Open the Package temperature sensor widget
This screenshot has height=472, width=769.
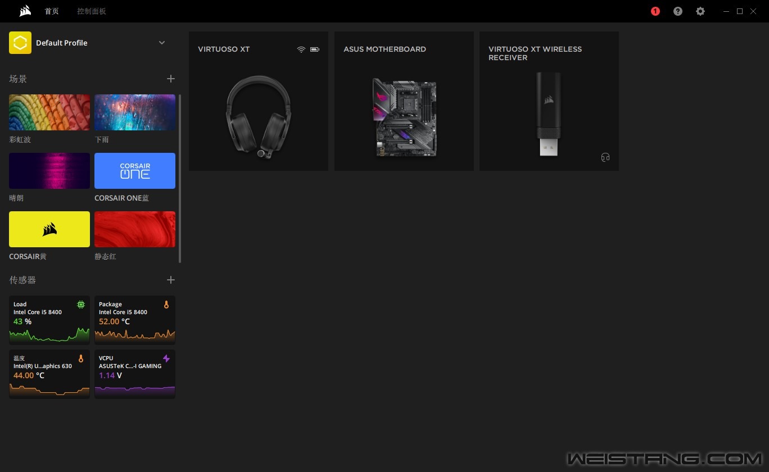tap(135, 320)
